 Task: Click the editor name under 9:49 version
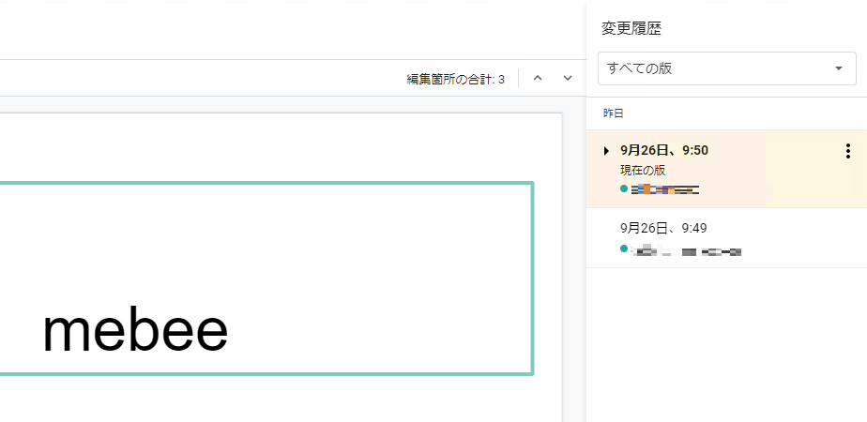pyautogui.click(x=687, y=251)
